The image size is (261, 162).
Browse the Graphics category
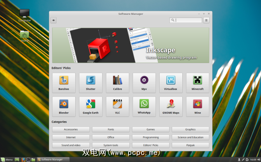tap(190, 129)
